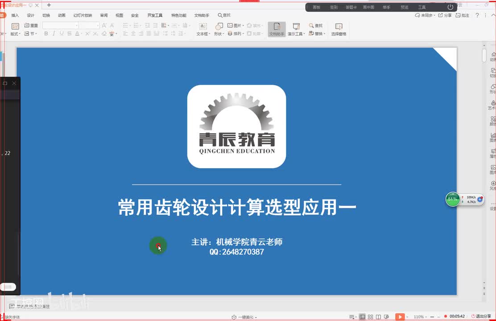The width and height of the screenshot is (496, 321).
Task: Click the 查找 find button in the ribbon
Action: pos(316,25)
